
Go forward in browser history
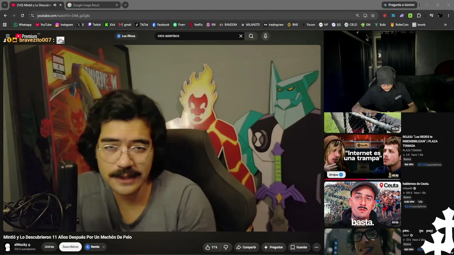point(14,16)
